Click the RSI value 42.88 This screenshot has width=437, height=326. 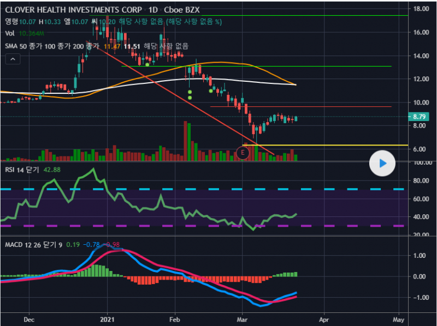(52, 170)
